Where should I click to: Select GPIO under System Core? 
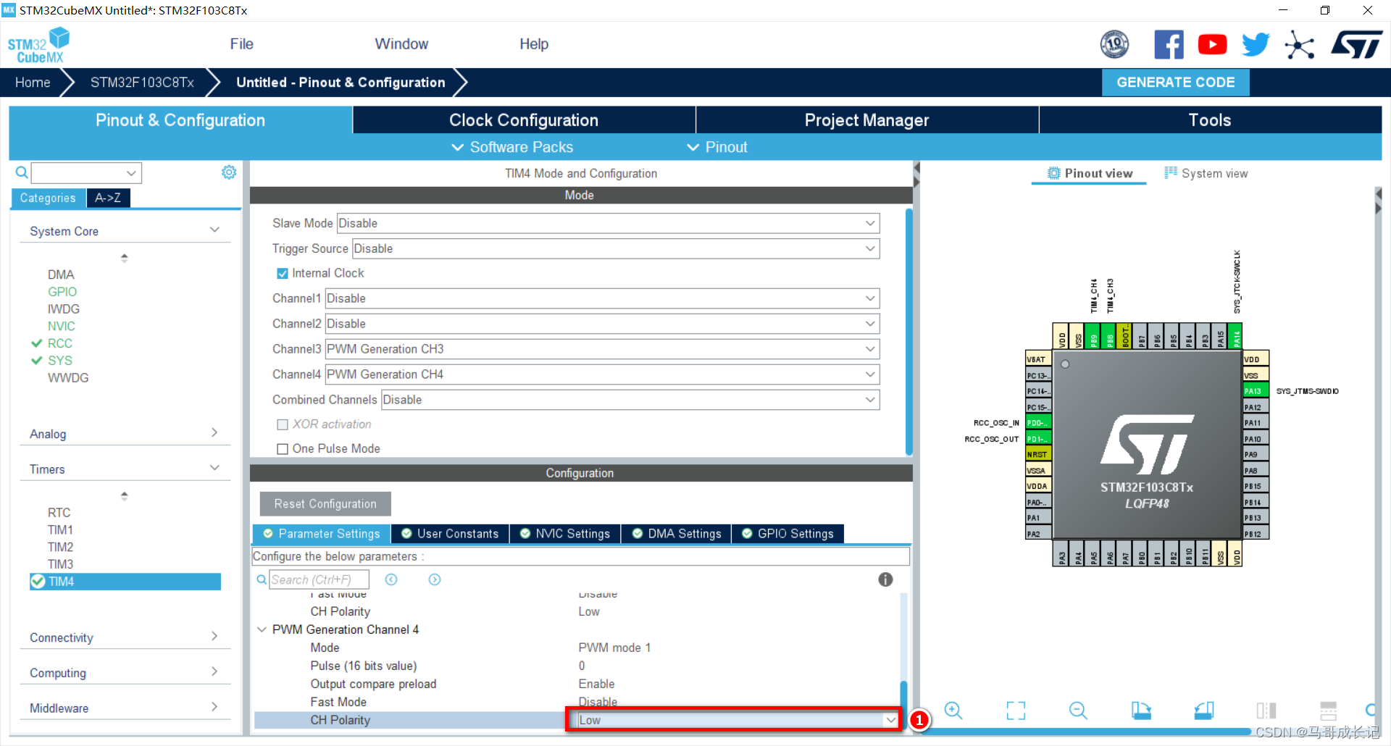tap(62, 292)
